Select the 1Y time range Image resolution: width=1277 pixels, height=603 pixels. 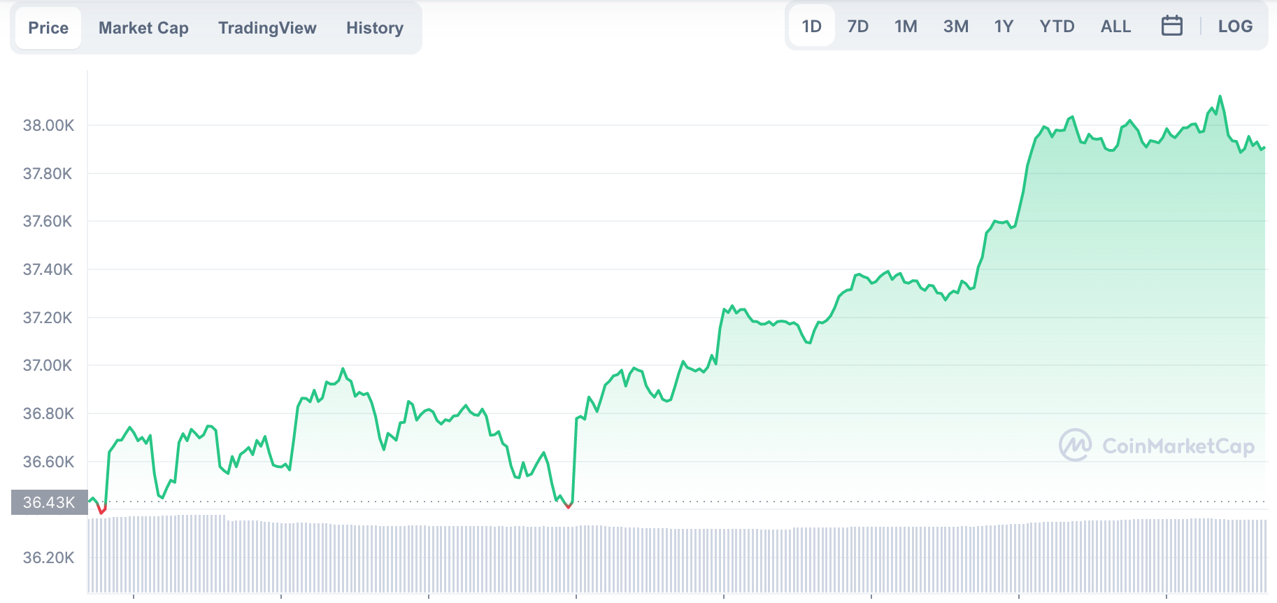point(1003,27)
